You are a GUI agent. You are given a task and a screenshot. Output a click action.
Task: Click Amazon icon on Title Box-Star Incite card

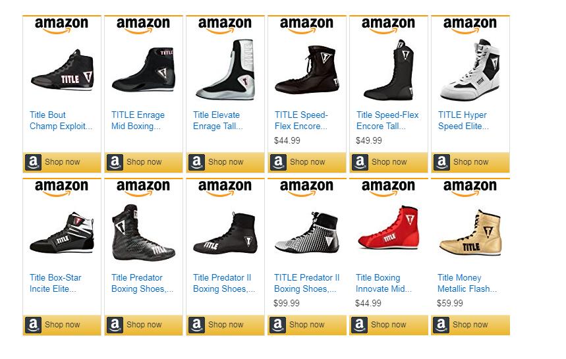click(x=33, y=325)
